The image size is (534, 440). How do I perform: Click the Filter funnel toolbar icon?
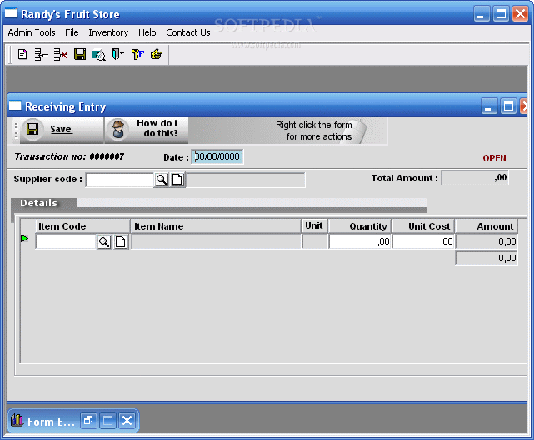[x=137, y=54]
